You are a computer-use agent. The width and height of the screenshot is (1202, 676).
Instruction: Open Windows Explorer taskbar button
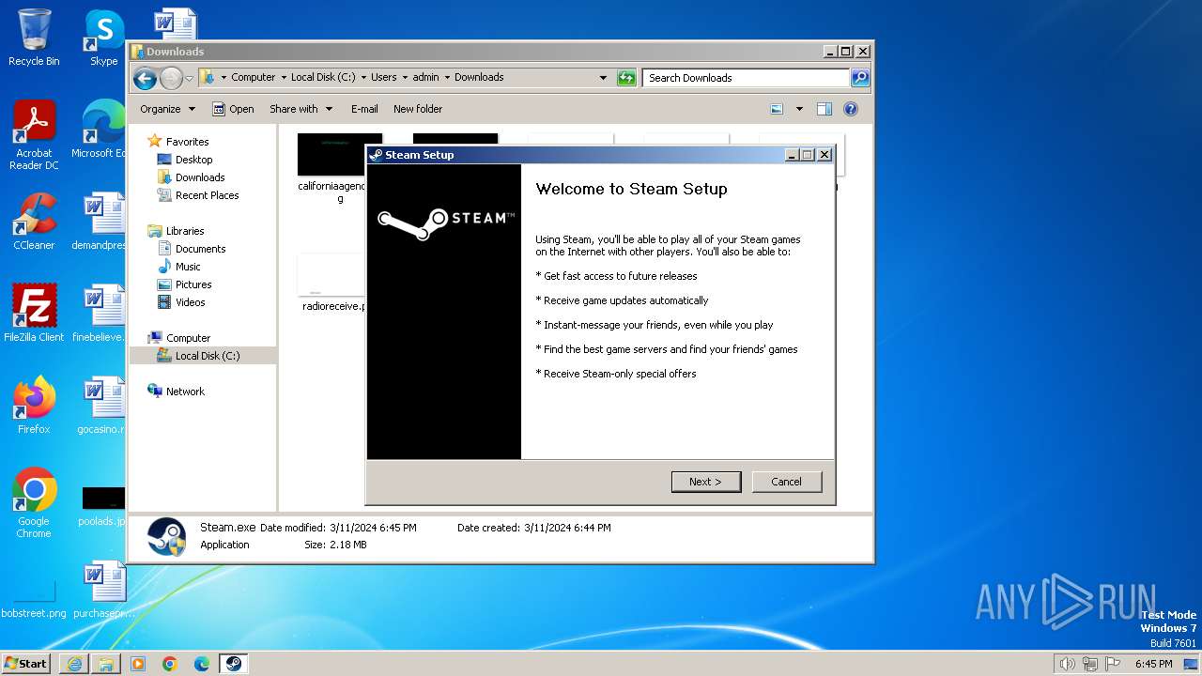[106, 664]
